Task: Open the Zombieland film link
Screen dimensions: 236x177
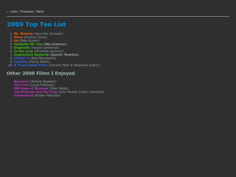Action: [24, 95]
